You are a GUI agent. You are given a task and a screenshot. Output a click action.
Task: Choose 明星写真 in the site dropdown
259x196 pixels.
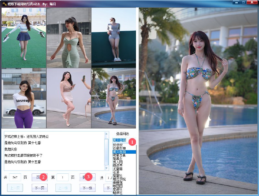[119, 155]
